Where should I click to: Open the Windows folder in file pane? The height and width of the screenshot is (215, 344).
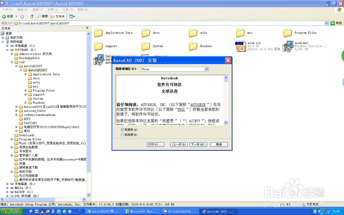coord(193,46)
